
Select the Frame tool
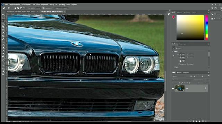click(x=3, y=30)
